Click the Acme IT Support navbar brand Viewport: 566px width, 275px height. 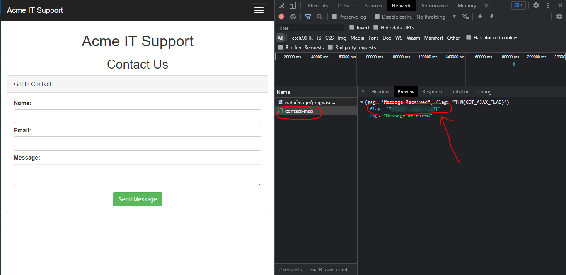coord(35,10)
